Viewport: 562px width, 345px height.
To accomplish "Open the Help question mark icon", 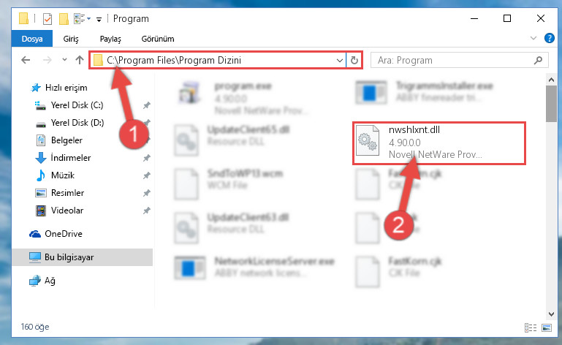I will pos(549,38).
